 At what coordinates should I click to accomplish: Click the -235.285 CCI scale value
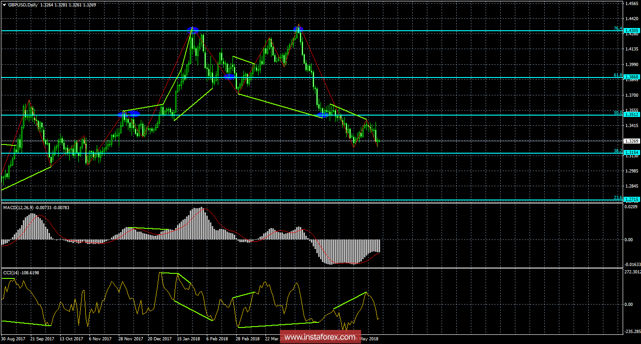632,331
